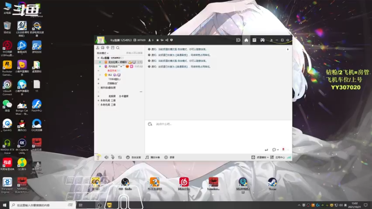Click the star favorite icon in YY header
Screen dimensions: 372x209
click(x=158, y=40)
